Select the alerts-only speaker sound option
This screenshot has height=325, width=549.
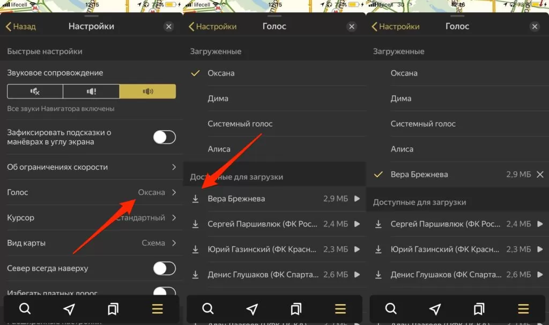point(91,92)
